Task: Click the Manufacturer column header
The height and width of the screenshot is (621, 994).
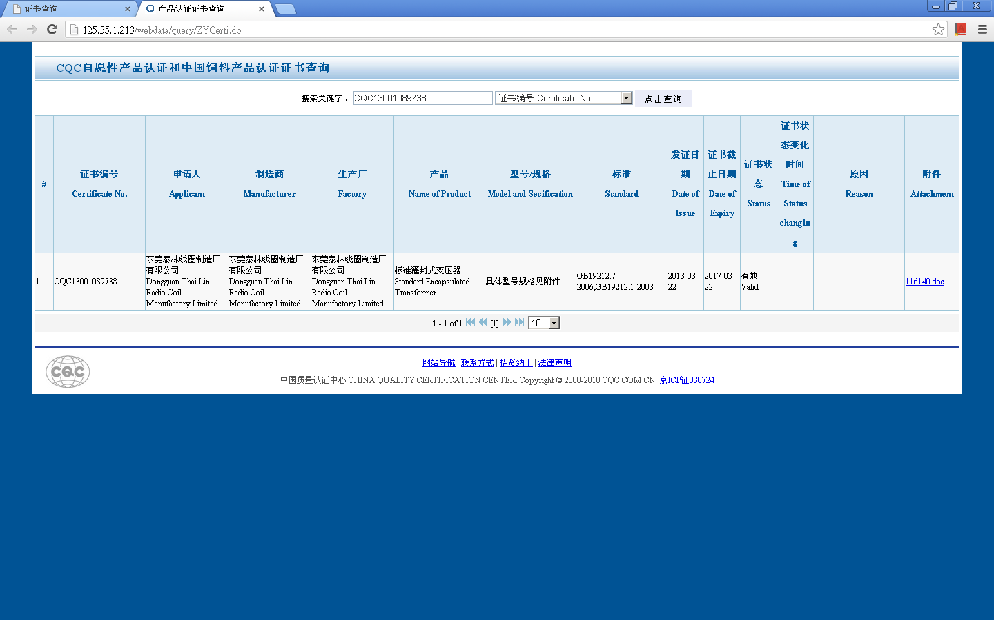Action: tap(270, 184)
